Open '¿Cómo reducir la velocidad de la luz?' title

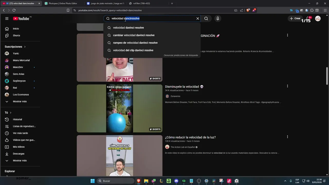(x=190, y=137)
